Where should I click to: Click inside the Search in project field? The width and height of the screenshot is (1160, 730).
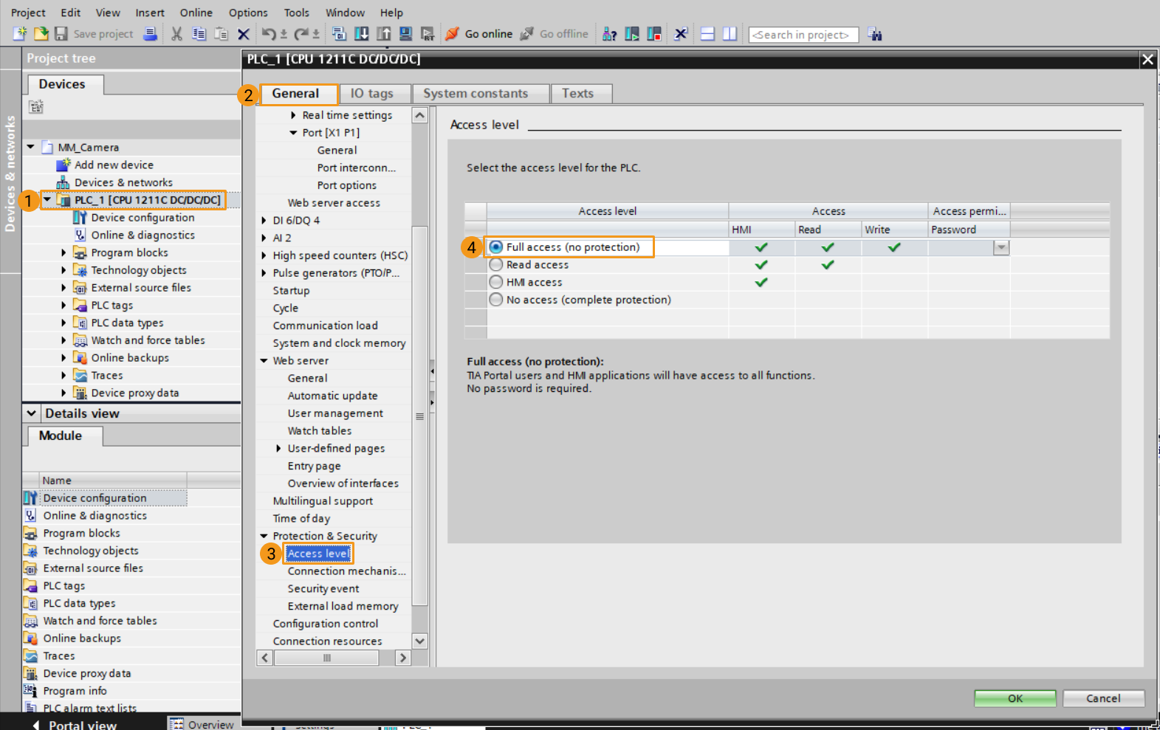click(x=803, y=35)
